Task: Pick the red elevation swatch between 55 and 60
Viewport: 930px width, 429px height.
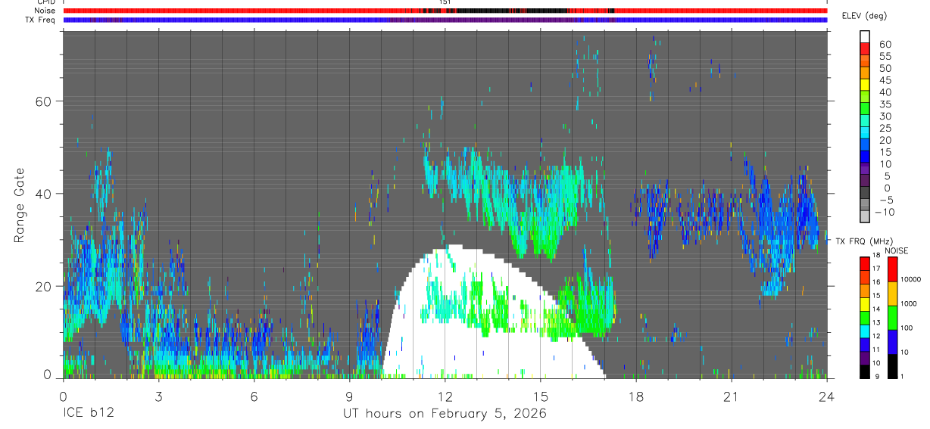Action: [865, 48]
